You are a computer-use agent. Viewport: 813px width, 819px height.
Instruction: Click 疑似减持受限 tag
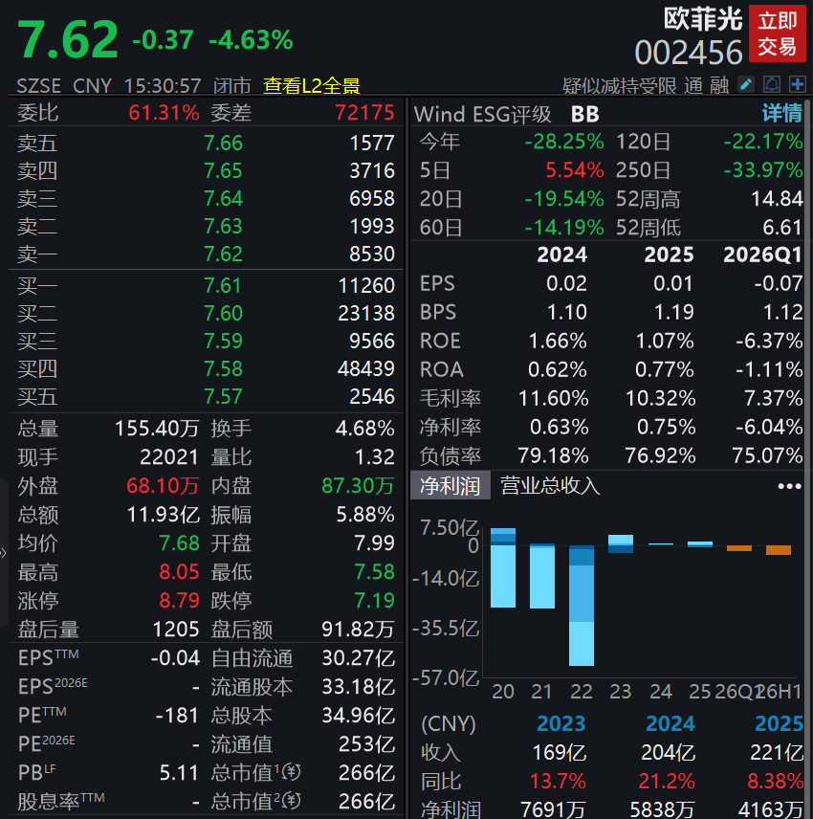[x=619, y=86]
